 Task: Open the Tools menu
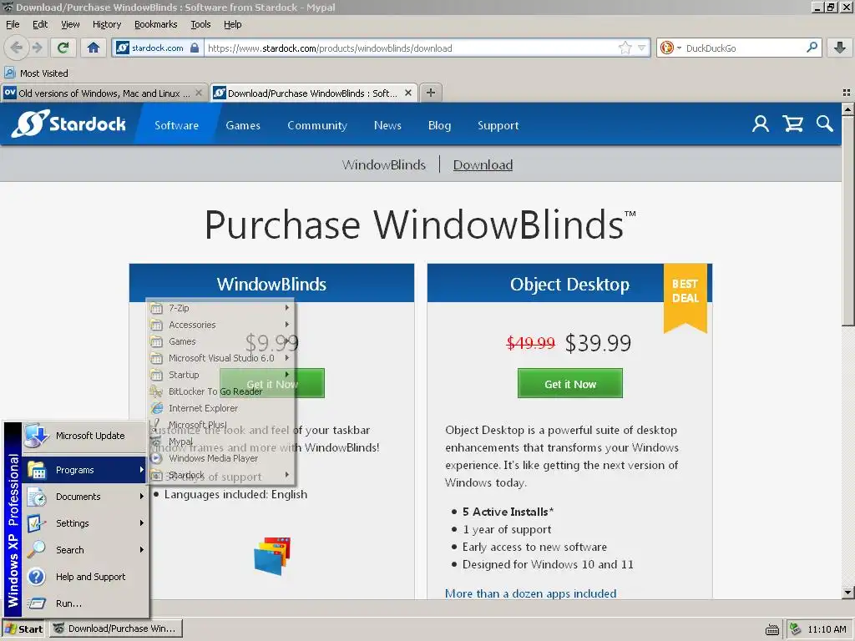[200, 24]
